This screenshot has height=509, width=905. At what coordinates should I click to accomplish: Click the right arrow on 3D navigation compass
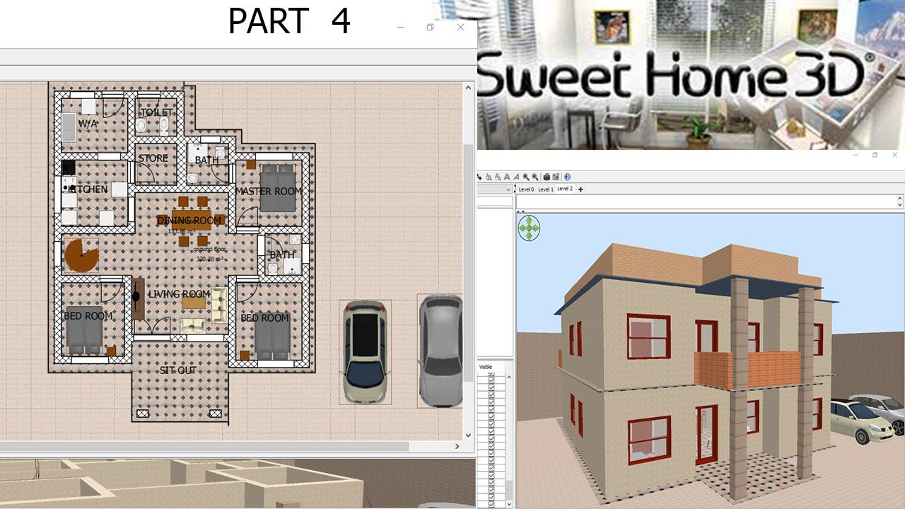click(536, 228)
